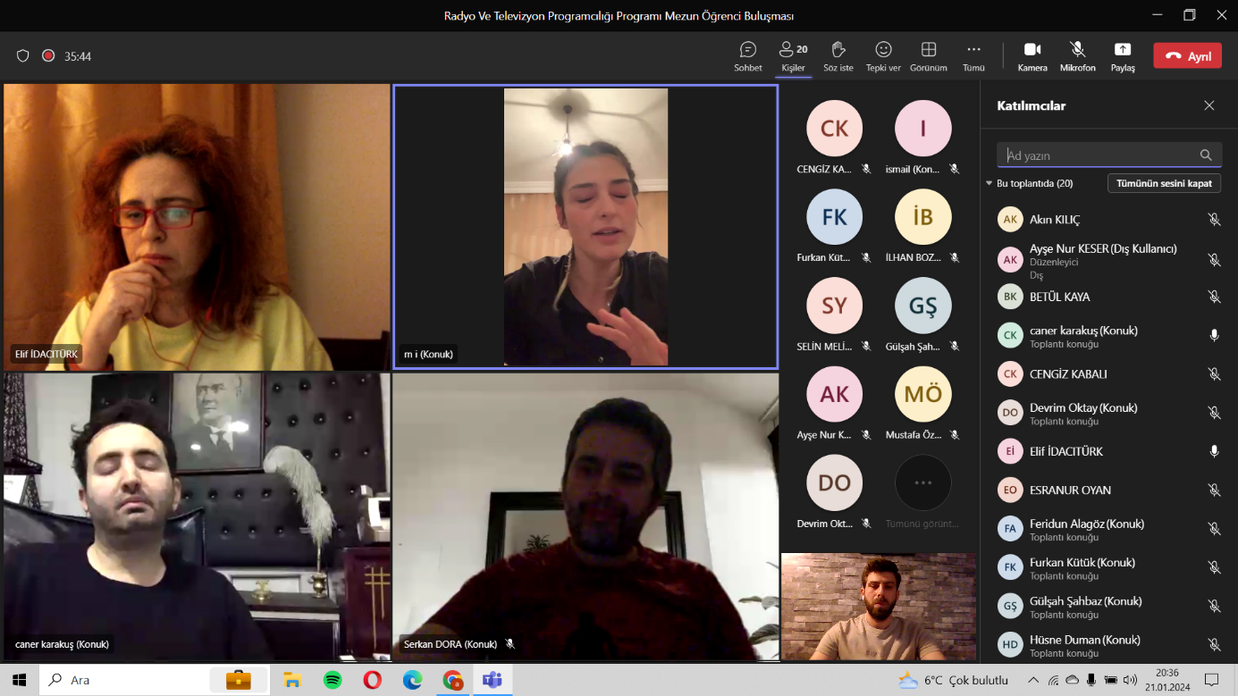Image resolution: width=1238 pixels, height=696 pixels.
Task: Open Spotify from the taskbar
Action: tap(333, 680)
